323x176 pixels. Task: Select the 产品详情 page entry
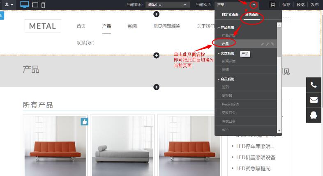tap(228, 35)
